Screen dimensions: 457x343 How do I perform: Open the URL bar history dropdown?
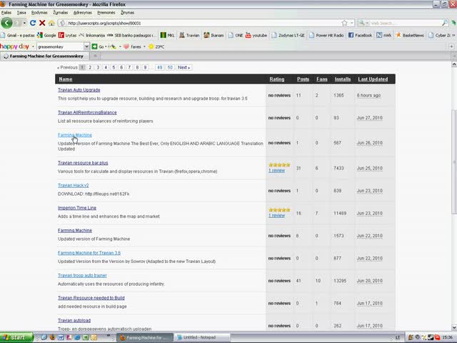352,23
